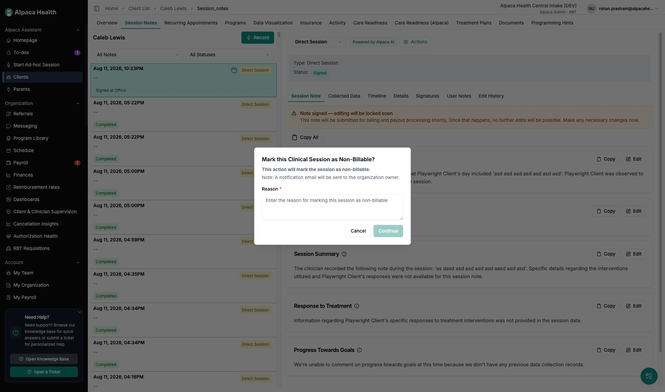Open the All Statuses filter dropdown
The height and width of the screenshot is (392, 665).
pos(230,55)
